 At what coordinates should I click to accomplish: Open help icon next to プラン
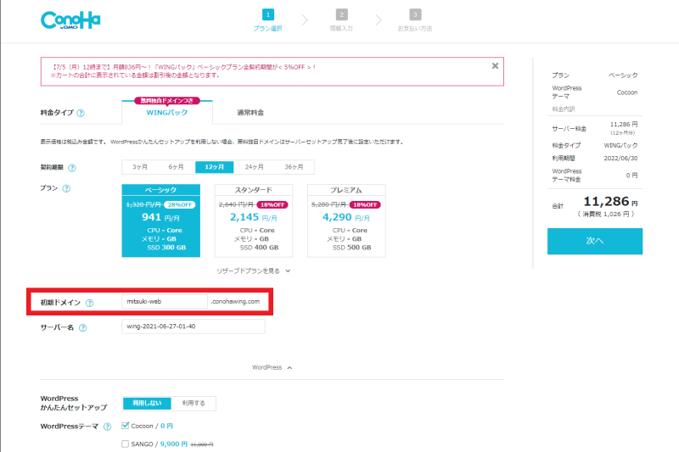[66, 188]
